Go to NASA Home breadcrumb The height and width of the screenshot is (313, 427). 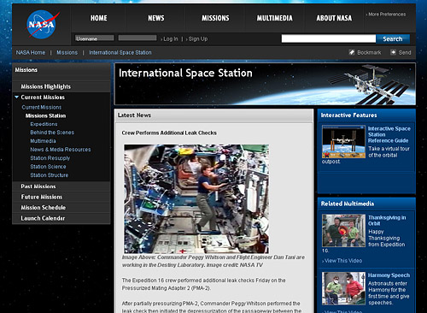tap(31, 52)
